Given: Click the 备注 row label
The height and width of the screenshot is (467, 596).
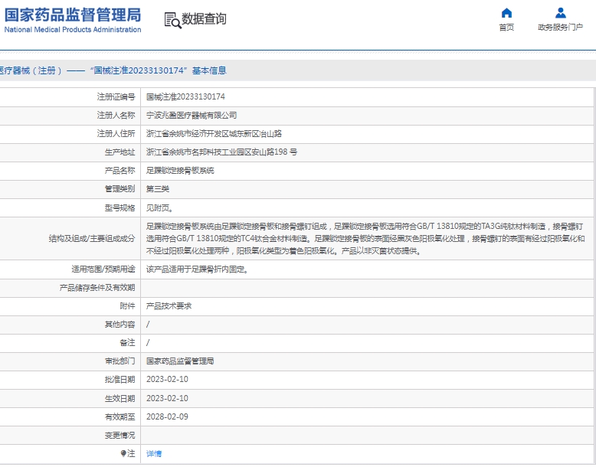Looking at the screenshot, I should (x=127, y=343).
